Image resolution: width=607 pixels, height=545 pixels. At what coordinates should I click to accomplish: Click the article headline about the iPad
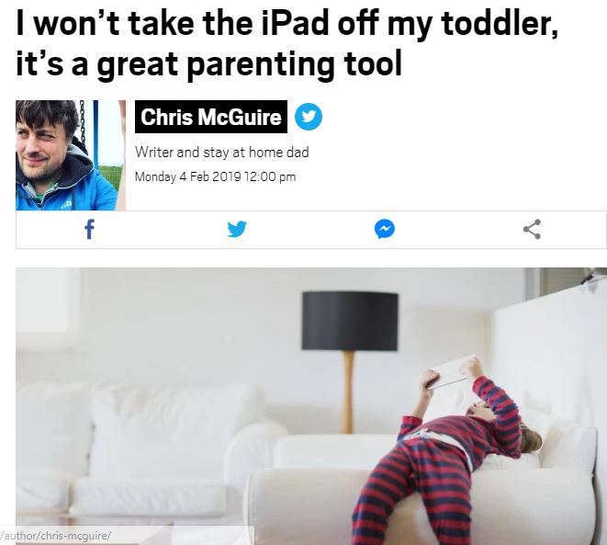pyautogui.click(x=287, y=42)
